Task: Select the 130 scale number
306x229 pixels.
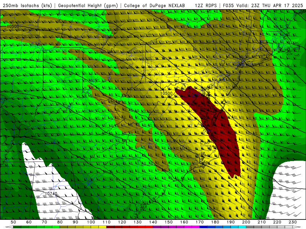Action: point(138,222)
